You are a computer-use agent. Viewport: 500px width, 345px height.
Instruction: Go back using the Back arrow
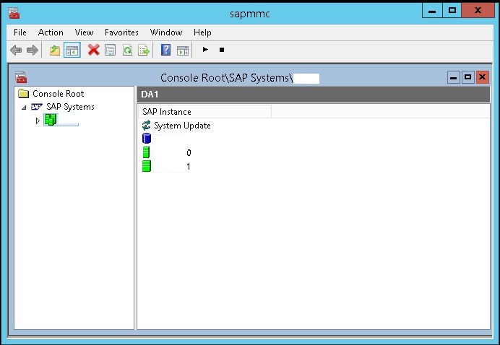[16, 50]
